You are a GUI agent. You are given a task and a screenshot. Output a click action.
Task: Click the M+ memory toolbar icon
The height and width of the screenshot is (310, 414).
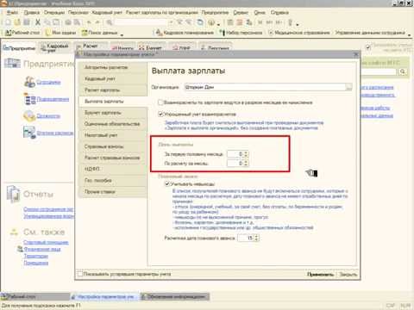pos(269,22)
